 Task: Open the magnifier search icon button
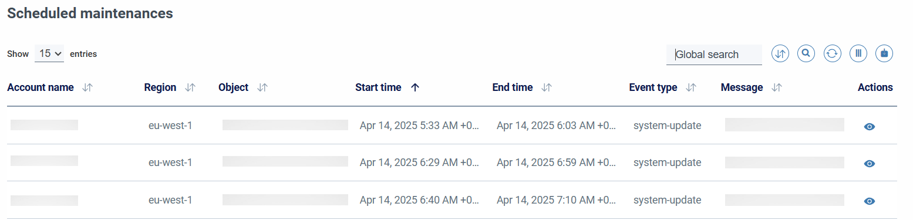pos(806,53)
